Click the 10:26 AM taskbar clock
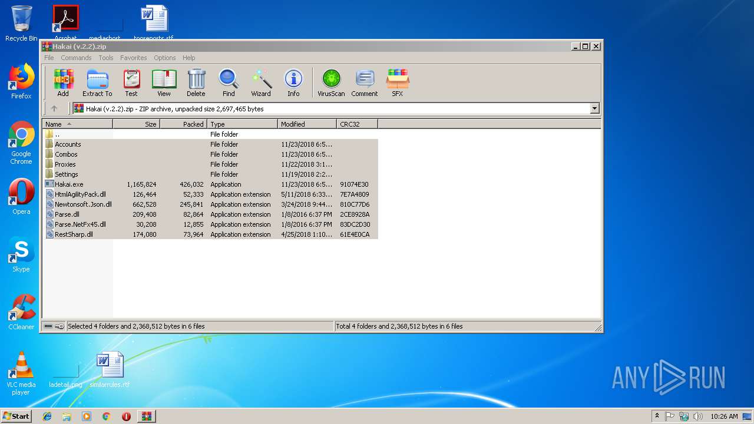 [724, 416]
